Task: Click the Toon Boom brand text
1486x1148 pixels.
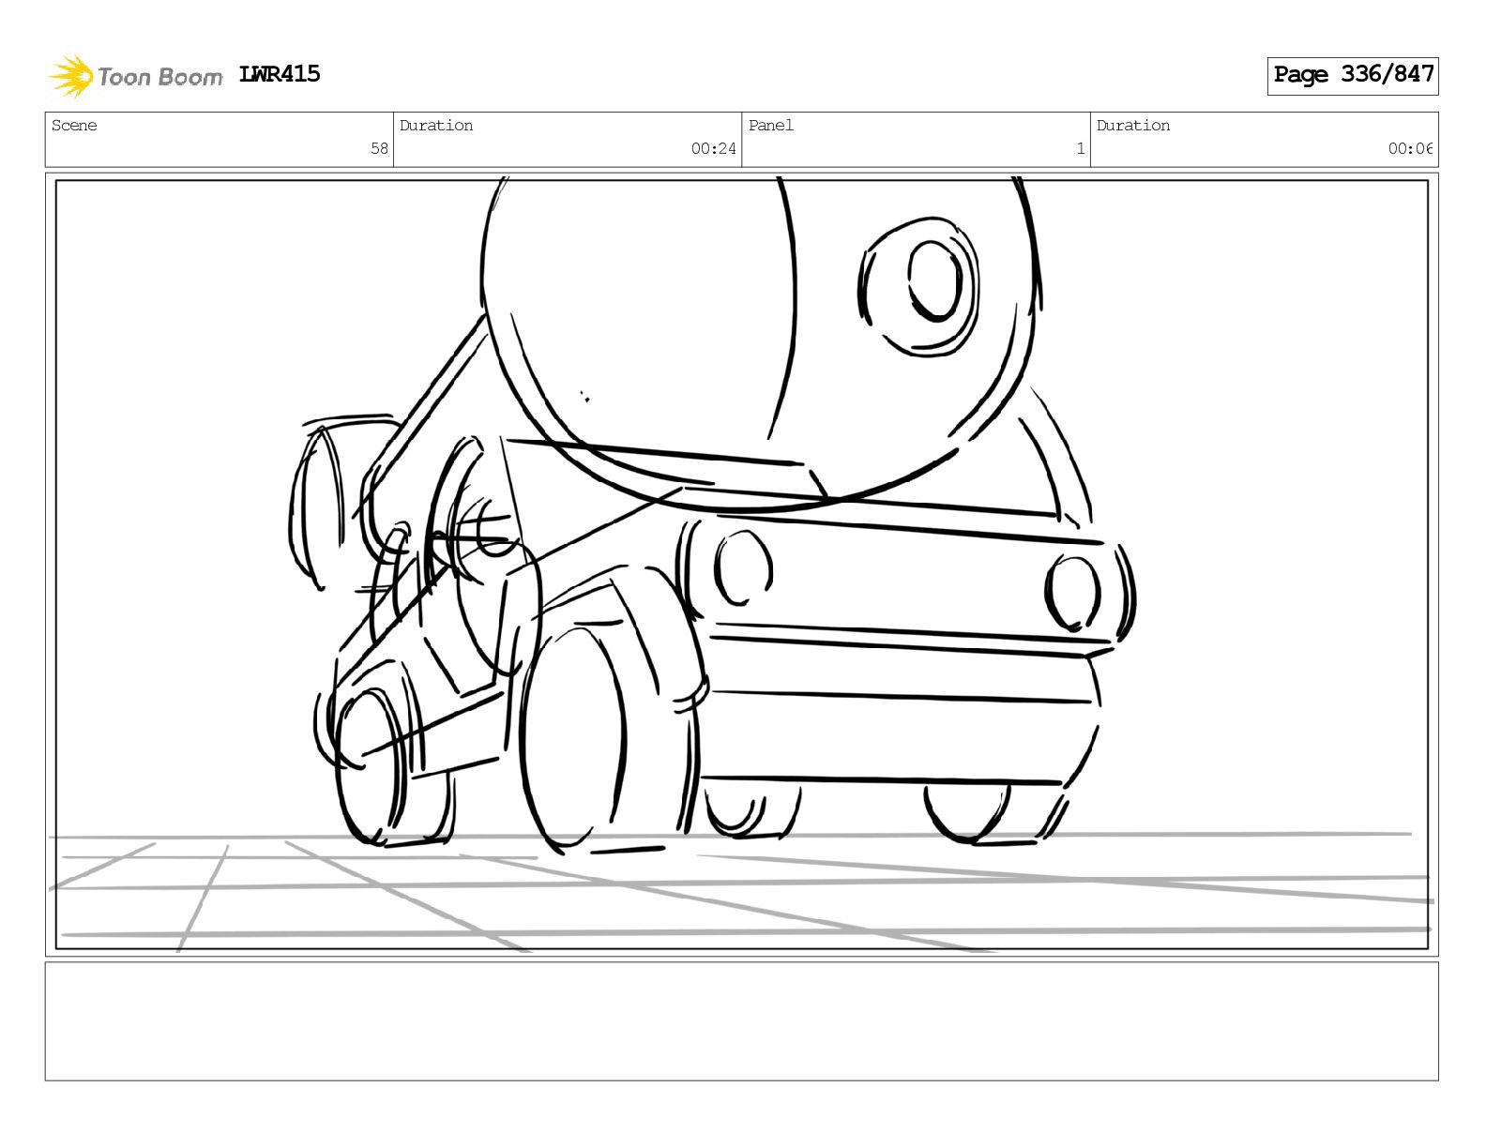Action: (x=159, y=77)
